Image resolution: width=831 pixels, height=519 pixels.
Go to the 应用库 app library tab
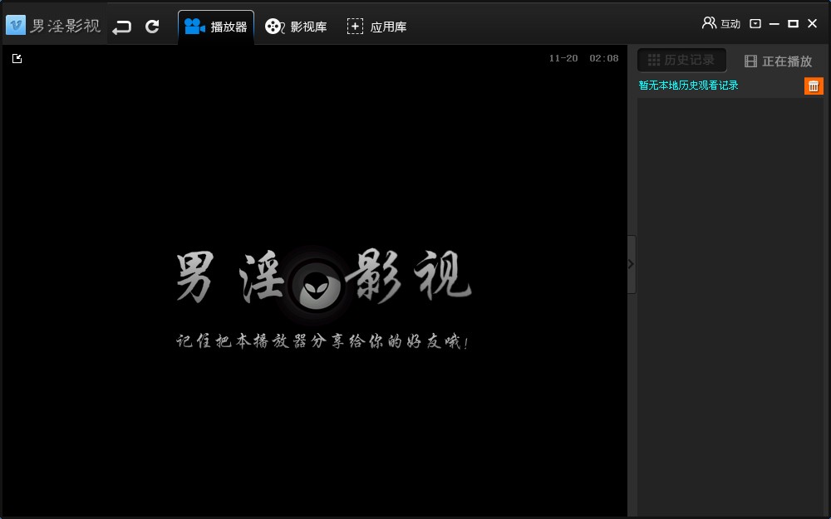376,27
